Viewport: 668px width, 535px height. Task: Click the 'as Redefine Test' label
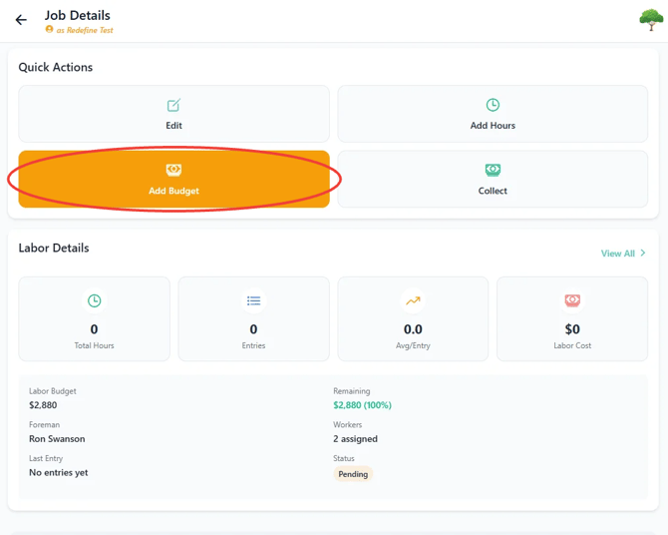(x=85, y=30)
